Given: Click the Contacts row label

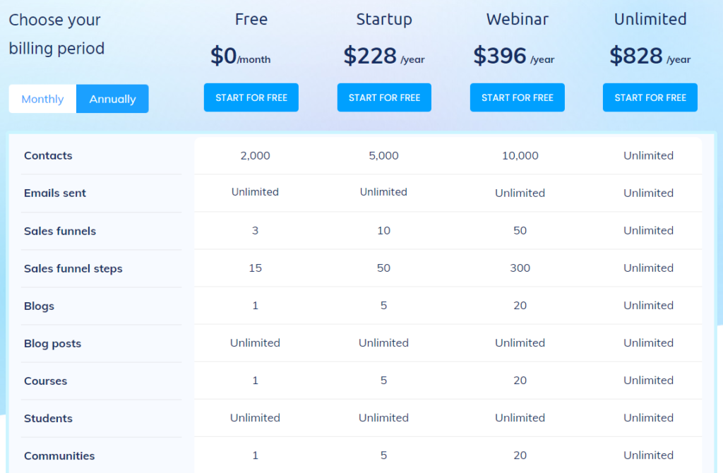Looking at the screenshot, I should [48, 155].
